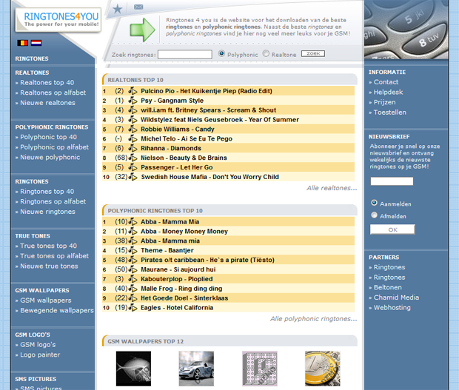Open the Prijzen link
459x390 pixels.
pos(384,102)
